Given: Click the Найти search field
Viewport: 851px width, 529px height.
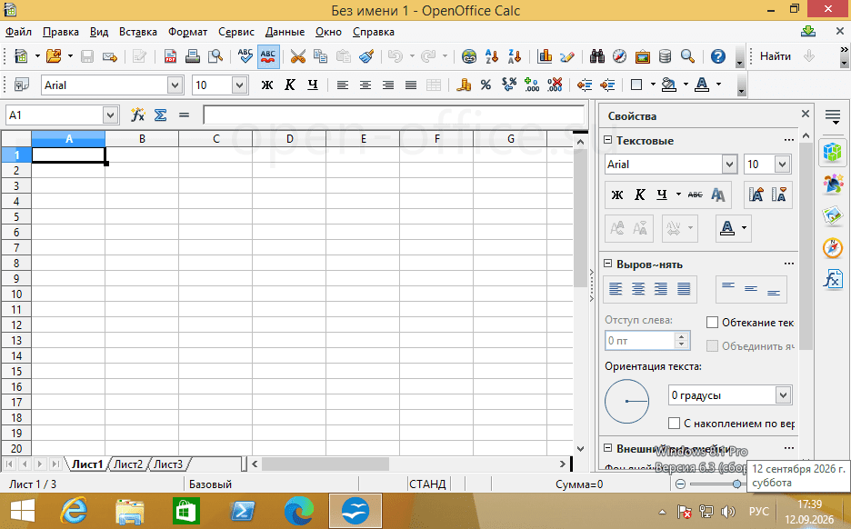Looking at the screenshot, I should pyautogui.click(x=775, y=56).
